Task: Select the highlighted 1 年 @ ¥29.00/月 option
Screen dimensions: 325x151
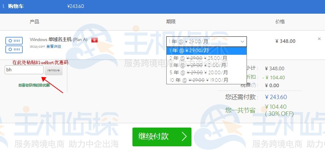Action: (x=207, y=50)
